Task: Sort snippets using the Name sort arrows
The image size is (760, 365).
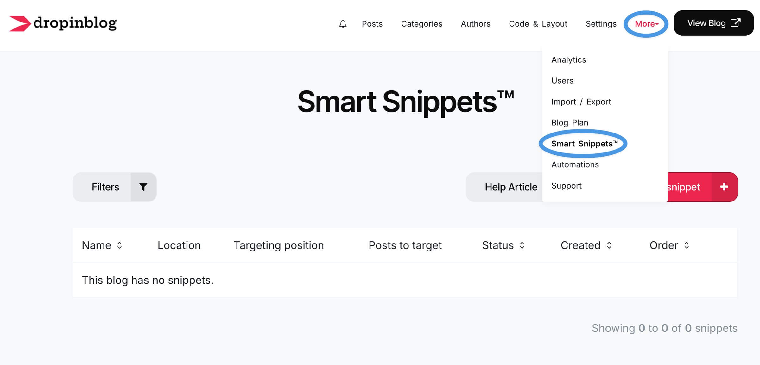Action: coord(120,245)
